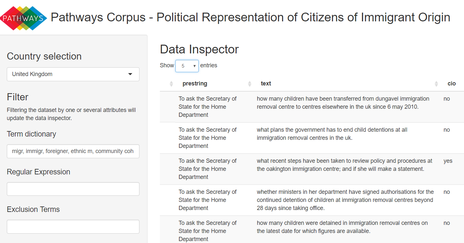The height and width of the screenshot is (243, 464).
Task: Click the Term dictionary field
Action: point(73,151)
